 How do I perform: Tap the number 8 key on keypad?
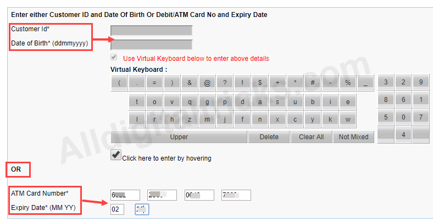tap(386, 99)
